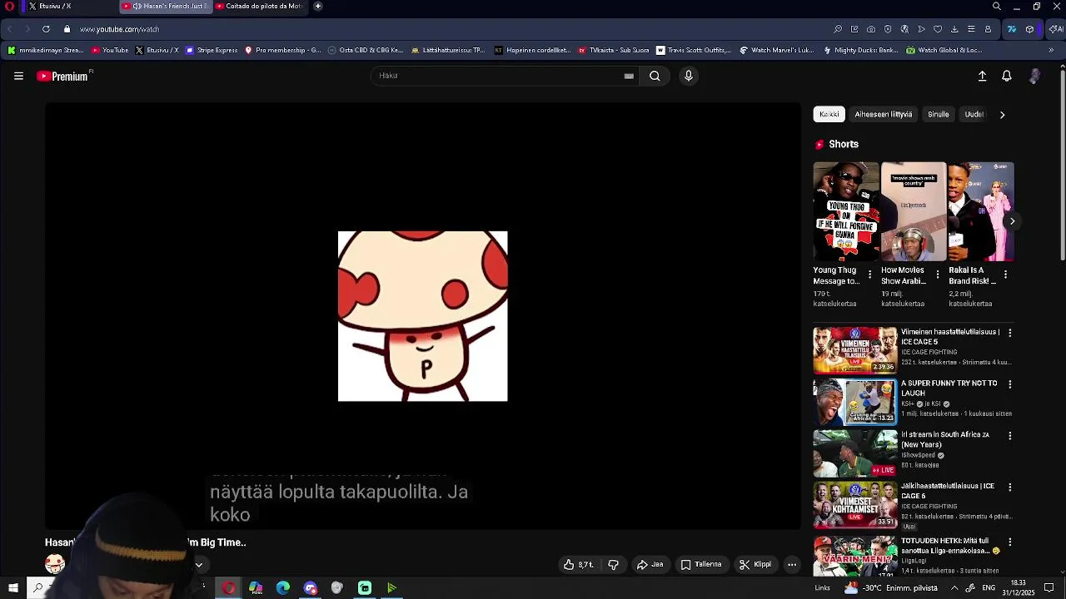
Task: Open the on-screen keyboard in the search box
Action: pyautogui.click(x=629, y=76)
